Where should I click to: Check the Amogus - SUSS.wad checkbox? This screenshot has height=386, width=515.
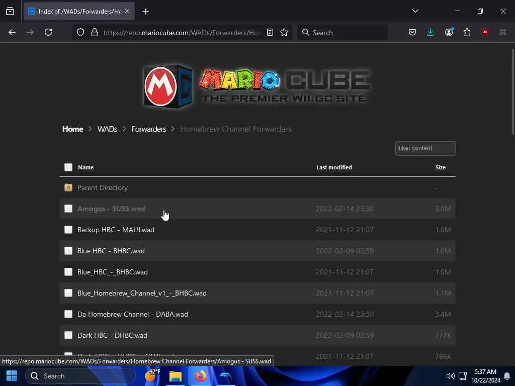(x=68, y=209)
